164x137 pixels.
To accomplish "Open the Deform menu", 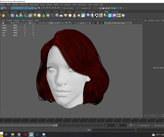I will 56,5.
